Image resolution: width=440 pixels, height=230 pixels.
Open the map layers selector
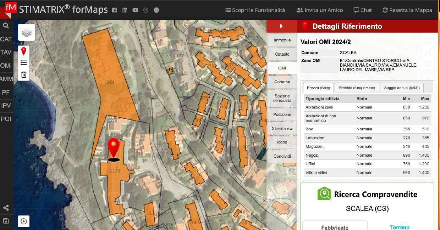[x=27, y=33]
